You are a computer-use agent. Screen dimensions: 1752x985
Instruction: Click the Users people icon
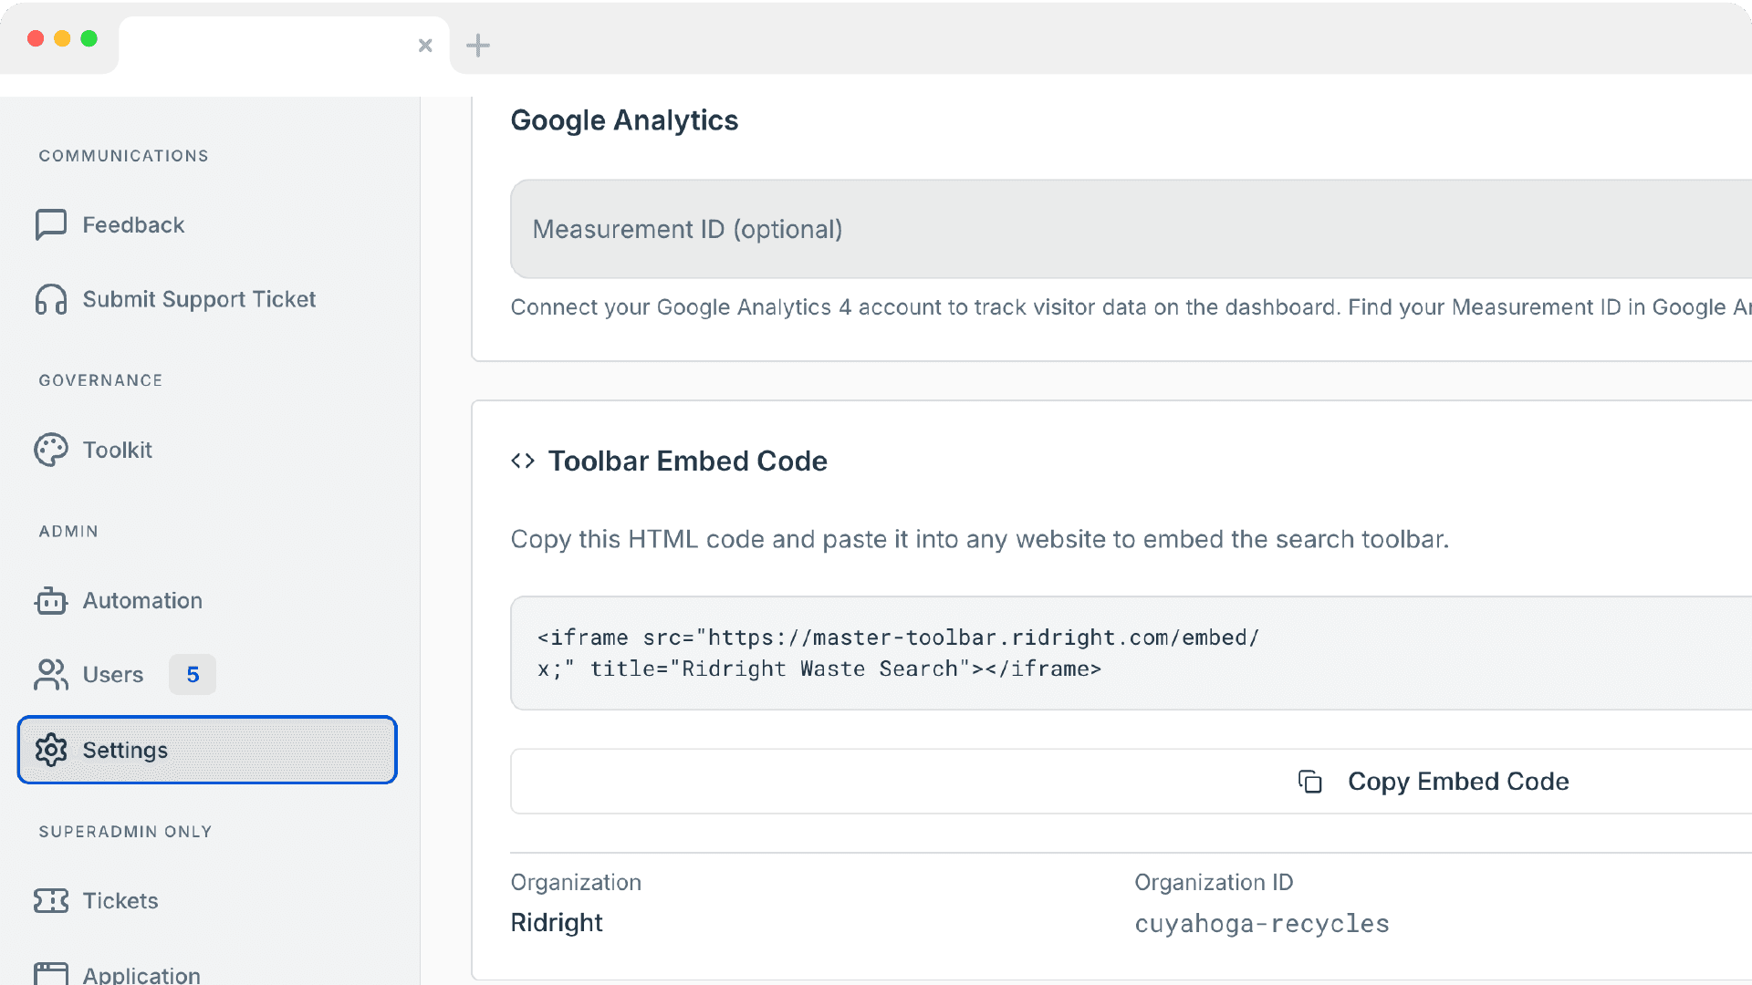pos(51,675)
